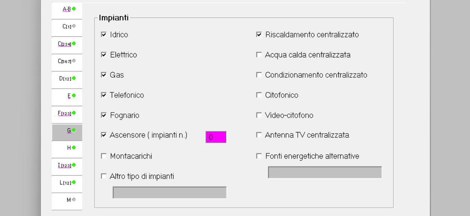Open the C[1] section tab
470x216 pixels.
(67, 27)
